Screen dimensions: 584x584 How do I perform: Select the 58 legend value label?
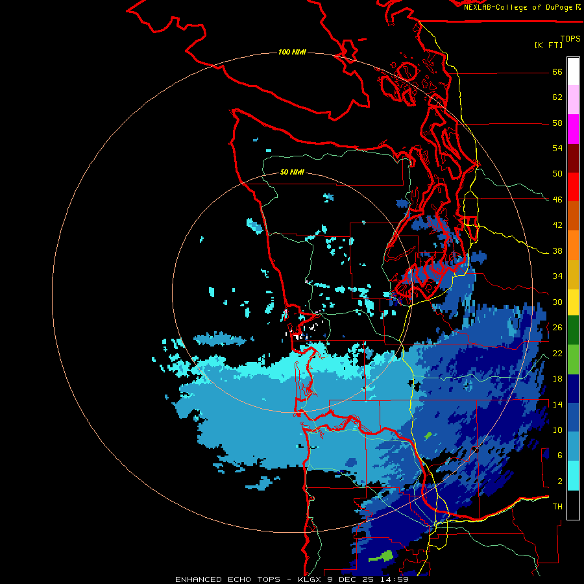tap(557, 123)
